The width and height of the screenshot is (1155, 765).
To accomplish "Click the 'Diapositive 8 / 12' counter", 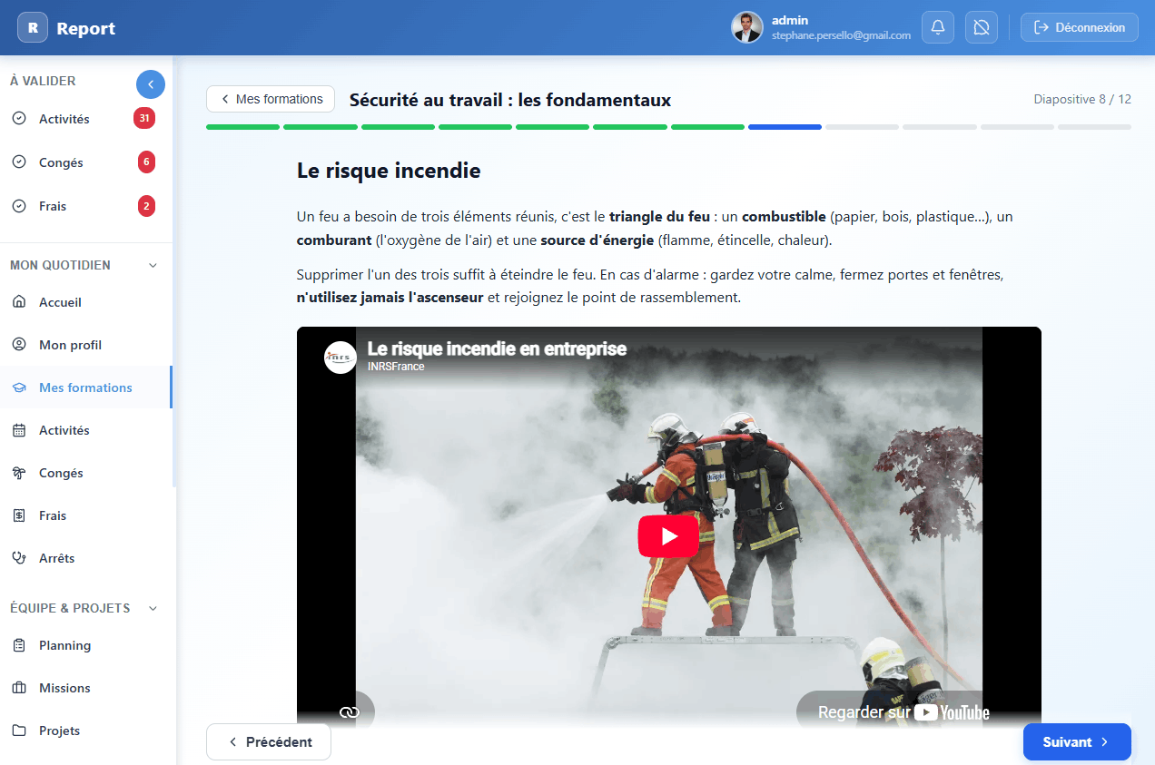I will (x=1082, y=99).
